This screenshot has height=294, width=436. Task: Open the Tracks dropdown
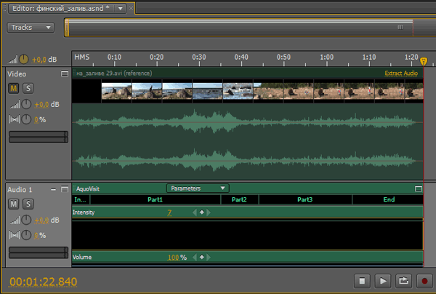pyautogui.click(x=31, y=27)
